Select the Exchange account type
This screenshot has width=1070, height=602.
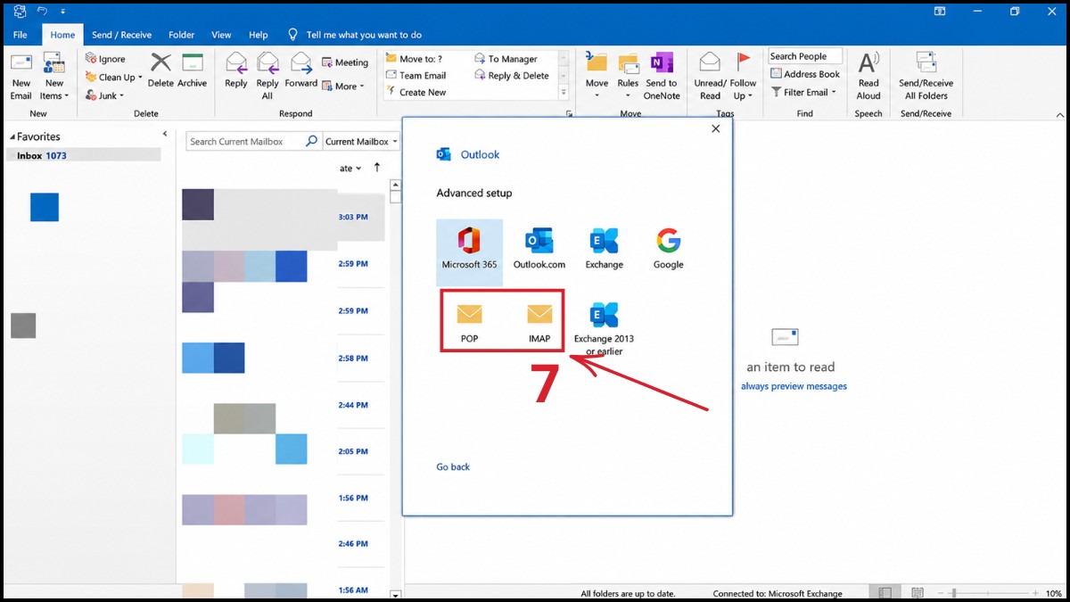605,249
